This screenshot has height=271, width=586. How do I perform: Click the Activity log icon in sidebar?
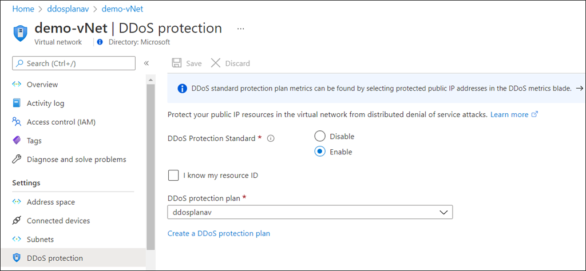pyautogui.click(x=17, y=103)
